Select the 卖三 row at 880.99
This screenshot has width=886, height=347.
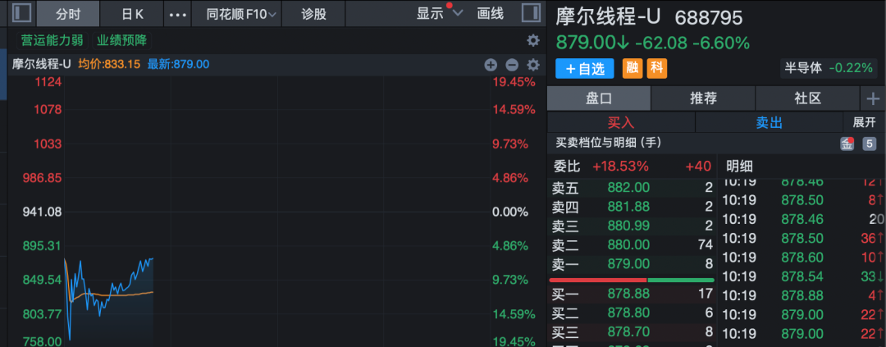pyautogui.click(x=632, y=226)
